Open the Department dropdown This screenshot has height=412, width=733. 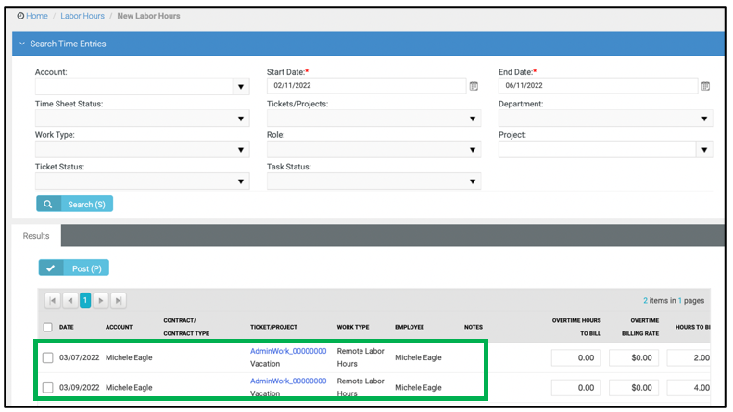(x=704, y=119)
